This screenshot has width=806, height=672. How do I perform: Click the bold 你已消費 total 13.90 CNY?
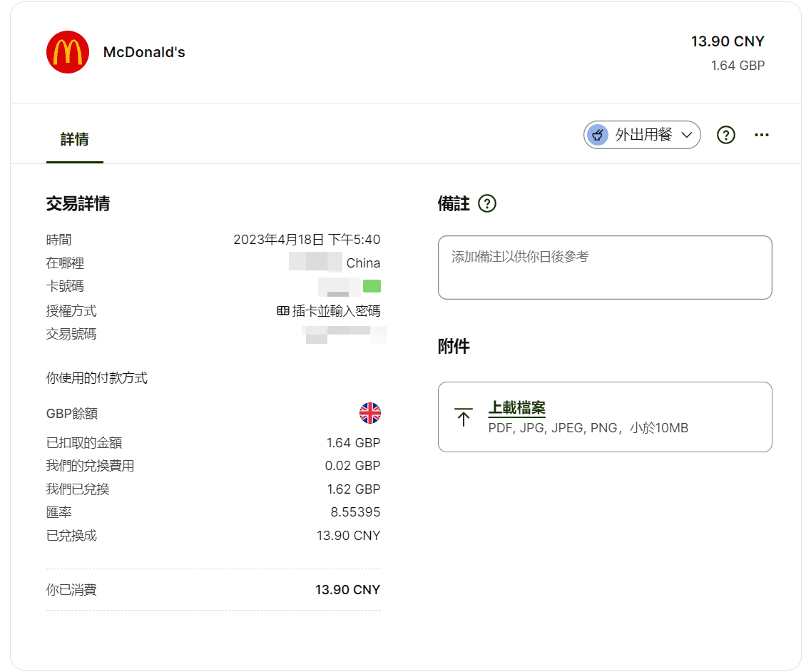[x=347, y=590]
